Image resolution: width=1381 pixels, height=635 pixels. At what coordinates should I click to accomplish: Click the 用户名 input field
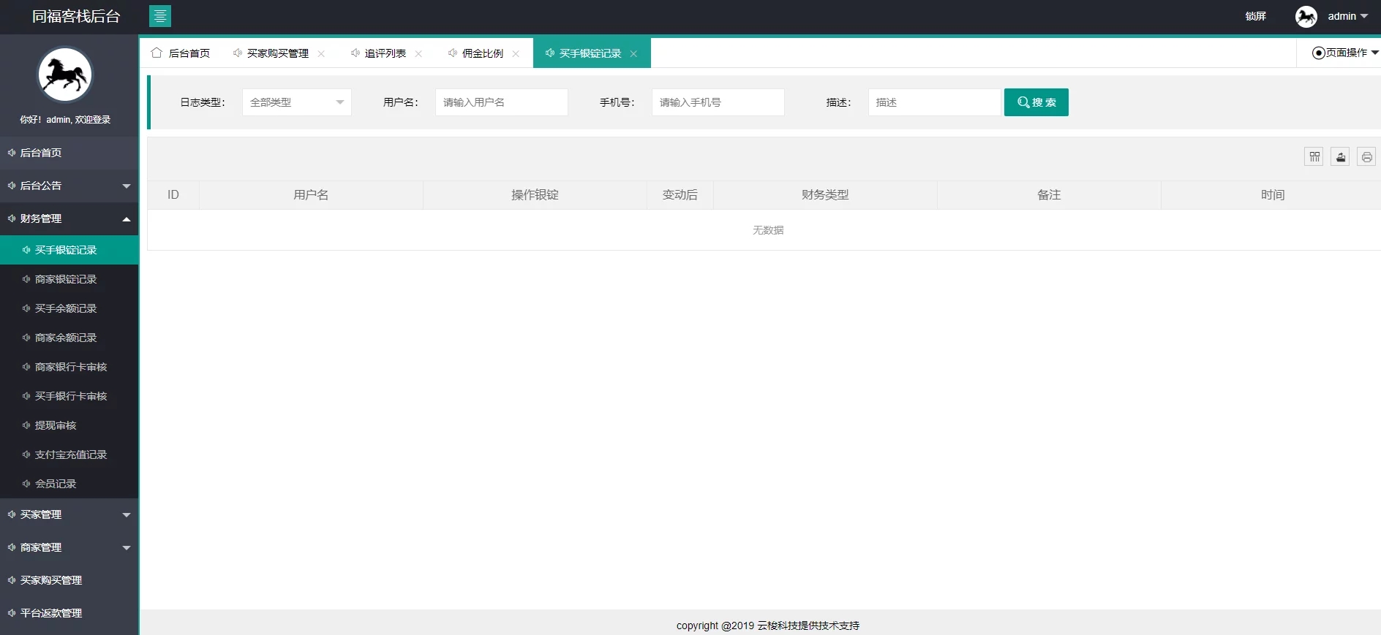[x=501, y=102]
